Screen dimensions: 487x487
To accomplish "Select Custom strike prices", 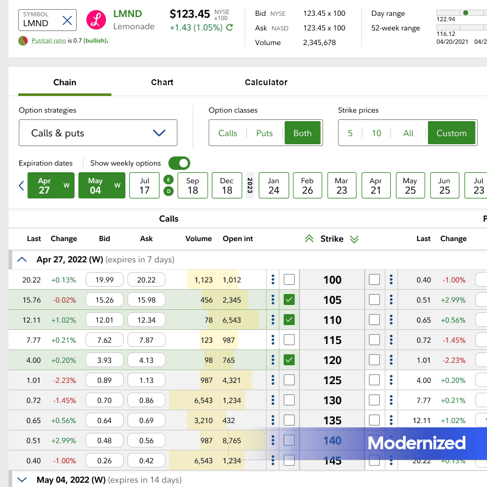I will (x=451, y=133).
